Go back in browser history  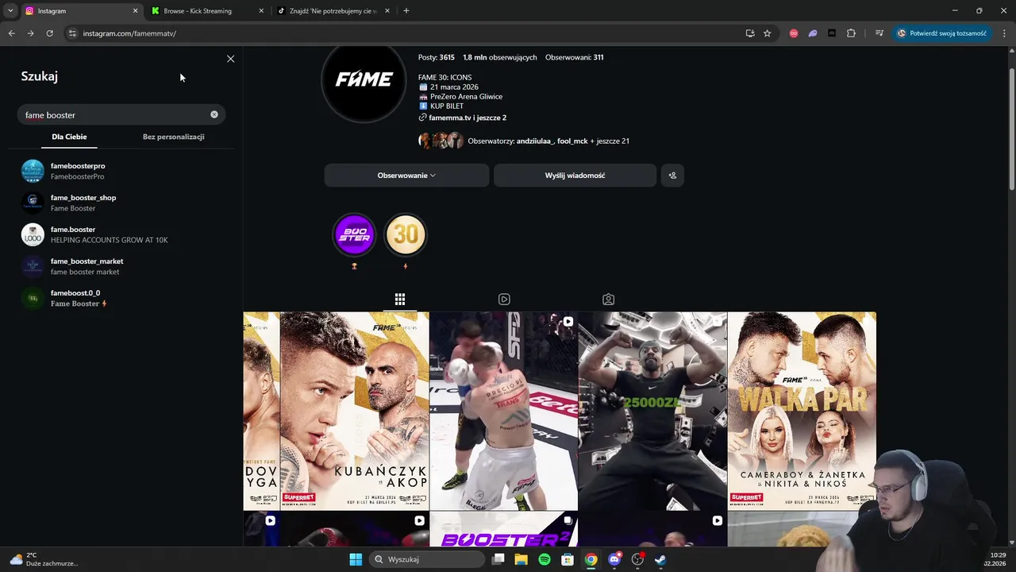pos(11,33)
